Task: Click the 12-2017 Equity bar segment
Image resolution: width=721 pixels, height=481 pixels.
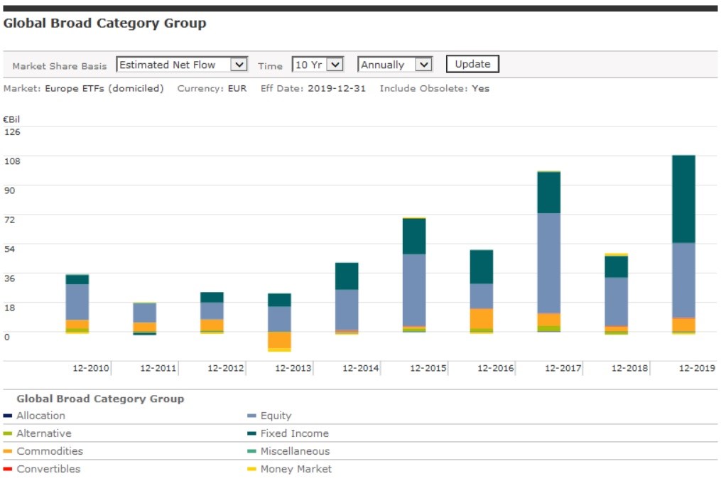Action: coord(548,263)
